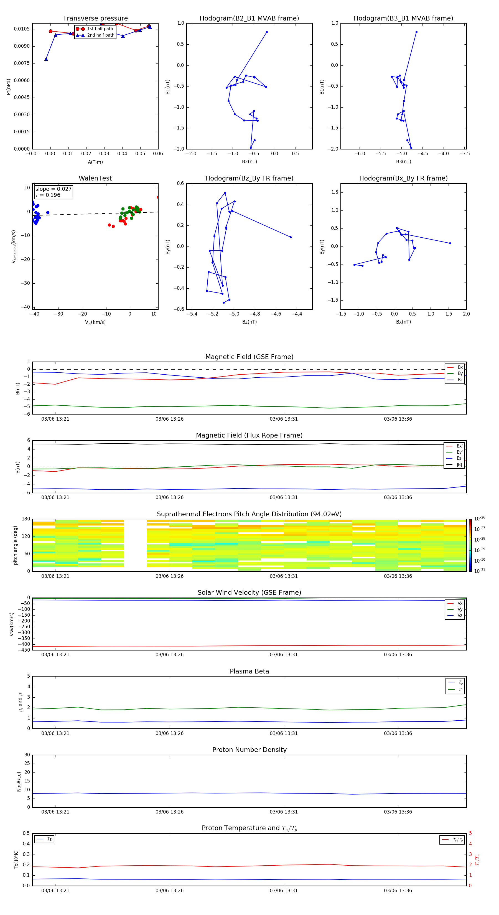Viewport: 499px width, 915px height.
Task: Click the 'Bx' legend entry in GSE field panel
Action: coord(455,367)
